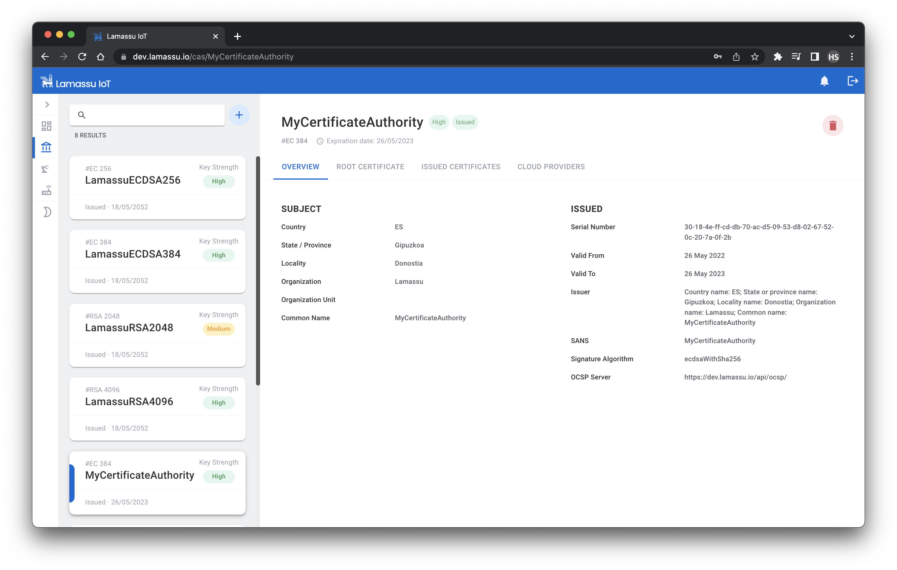Delete MyCertificateAuthority with trash icon
Image resolution: width=897 pixels, height=570 pixels.
click(x=833, y=126)
